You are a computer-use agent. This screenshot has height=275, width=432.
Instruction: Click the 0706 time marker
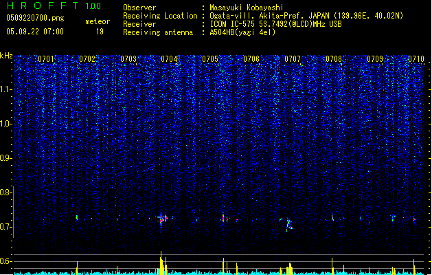coord(251,59)
